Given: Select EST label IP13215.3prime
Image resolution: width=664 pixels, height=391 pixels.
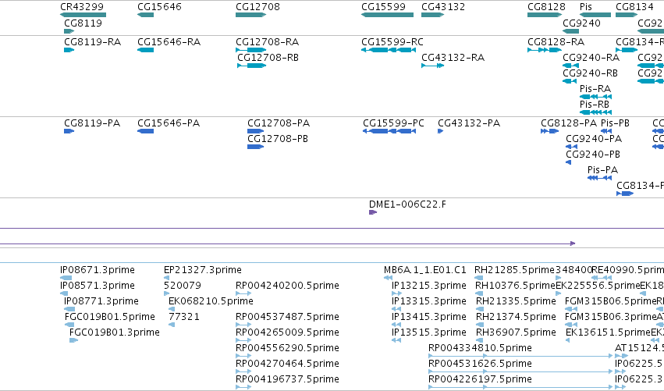Looking at the screenshot, I should (x=429, y=286).
